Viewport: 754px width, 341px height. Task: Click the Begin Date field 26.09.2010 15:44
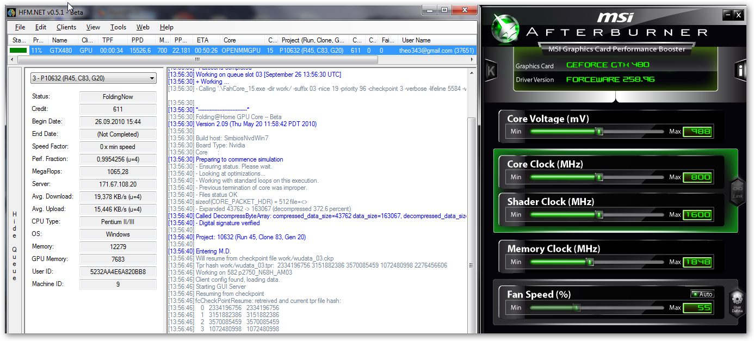click(x=118, y=122)
